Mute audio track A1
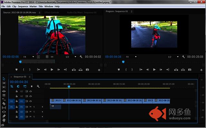Viewport: 206px width, 128px height. pos(31,107)
